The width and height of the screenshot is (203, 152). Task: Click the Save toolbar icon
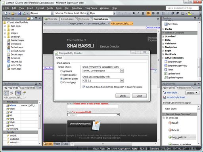tap(19, 13)
